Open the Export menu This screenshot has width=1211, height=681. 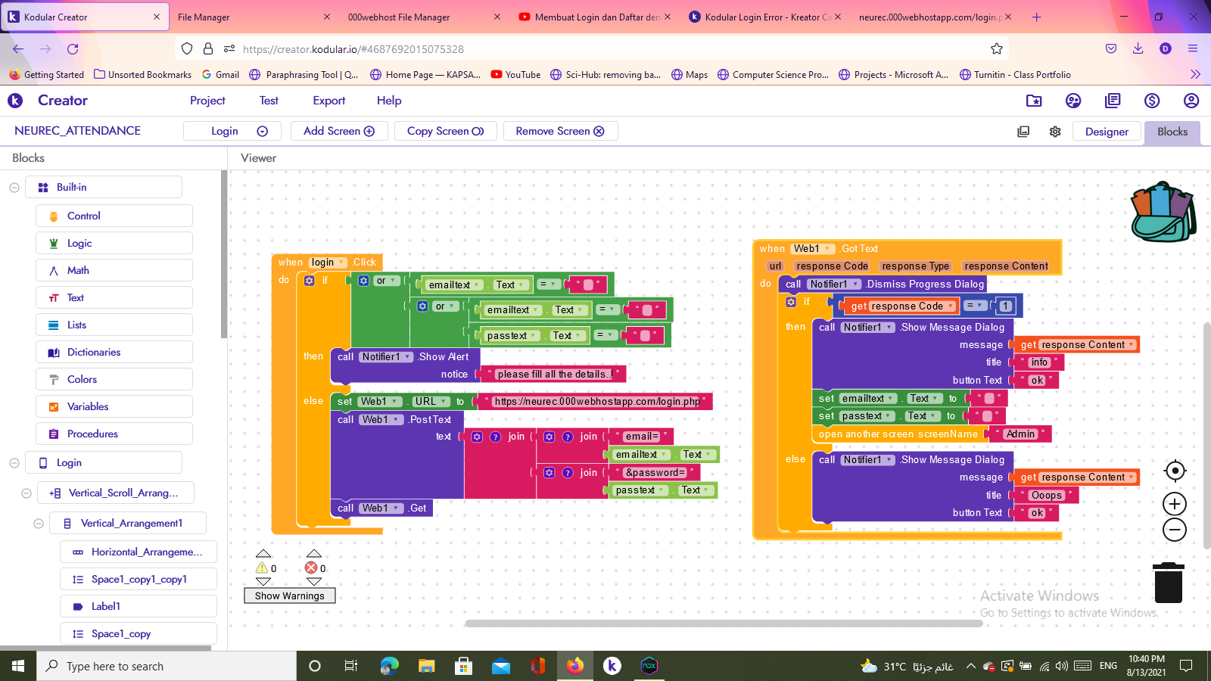[328, 101]
